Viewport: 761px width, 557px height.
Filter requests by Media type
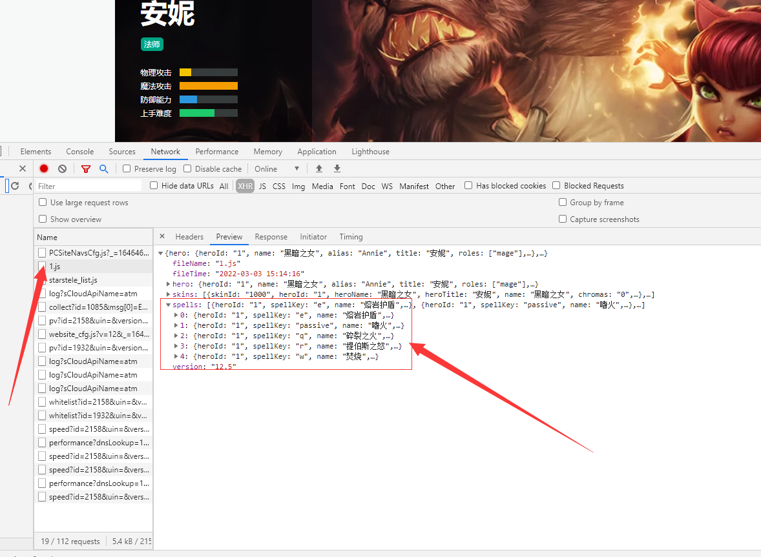pos(322,185)
